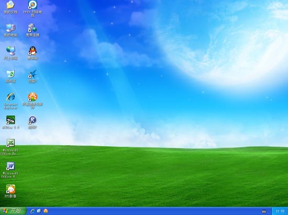Viewport: 288px width, 215px height.
Task: Open the Microsoft Office Word shortcut
Action: click(10, 166)
